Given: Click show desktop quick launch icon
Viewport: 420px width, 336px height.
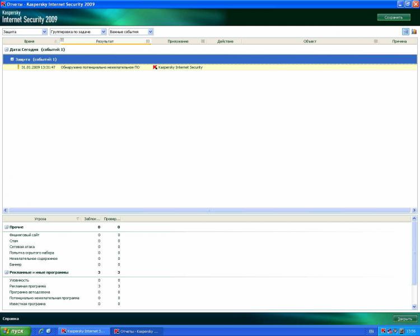Looking at the screenshot, I should tap(49, 331).
